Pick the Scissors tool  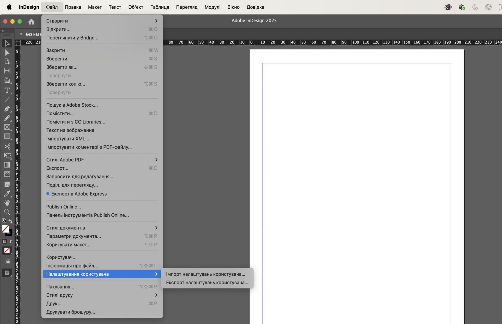coord(7,146)
